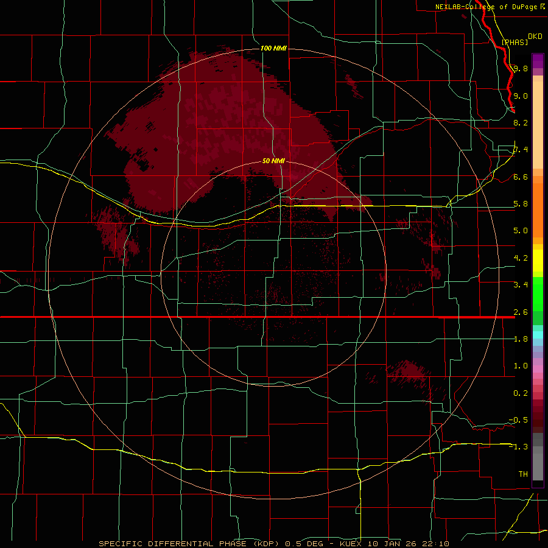Click the 10 JAN 26 date text
Screen dimensions: 548x548
tap(392, 544)
